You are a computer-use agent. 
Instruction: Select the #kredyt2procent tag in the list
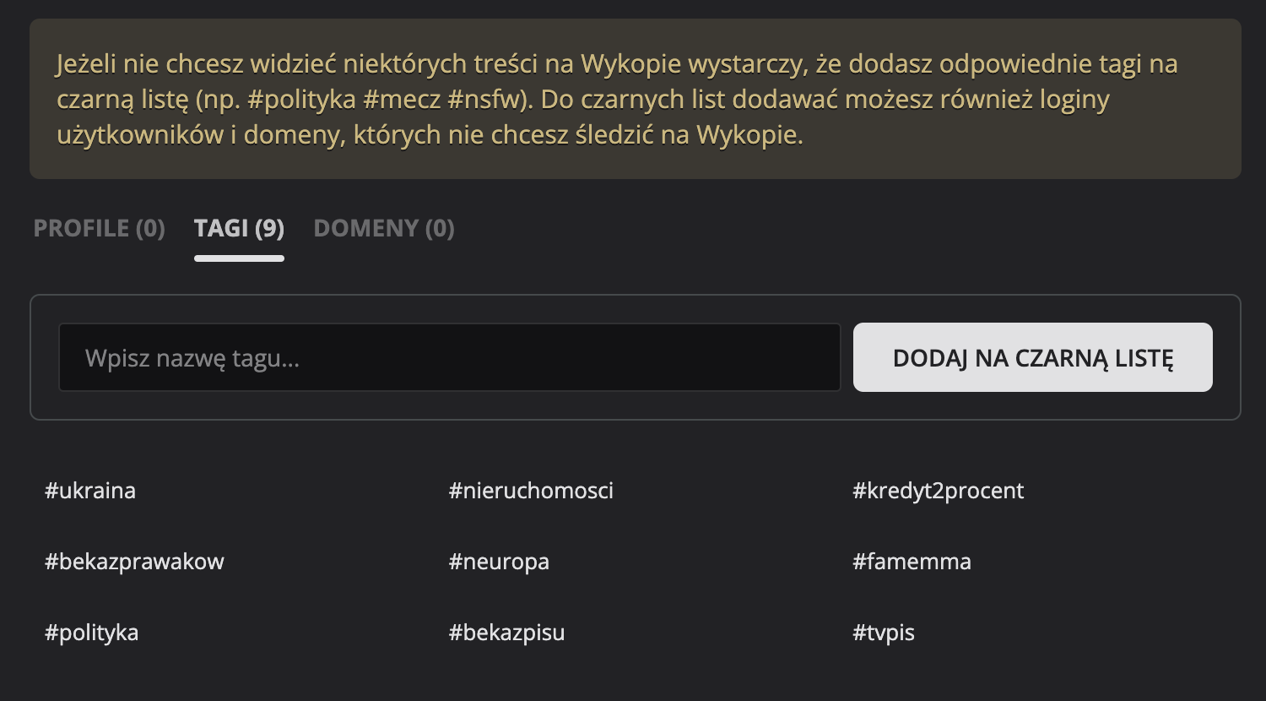click(939, 491)
